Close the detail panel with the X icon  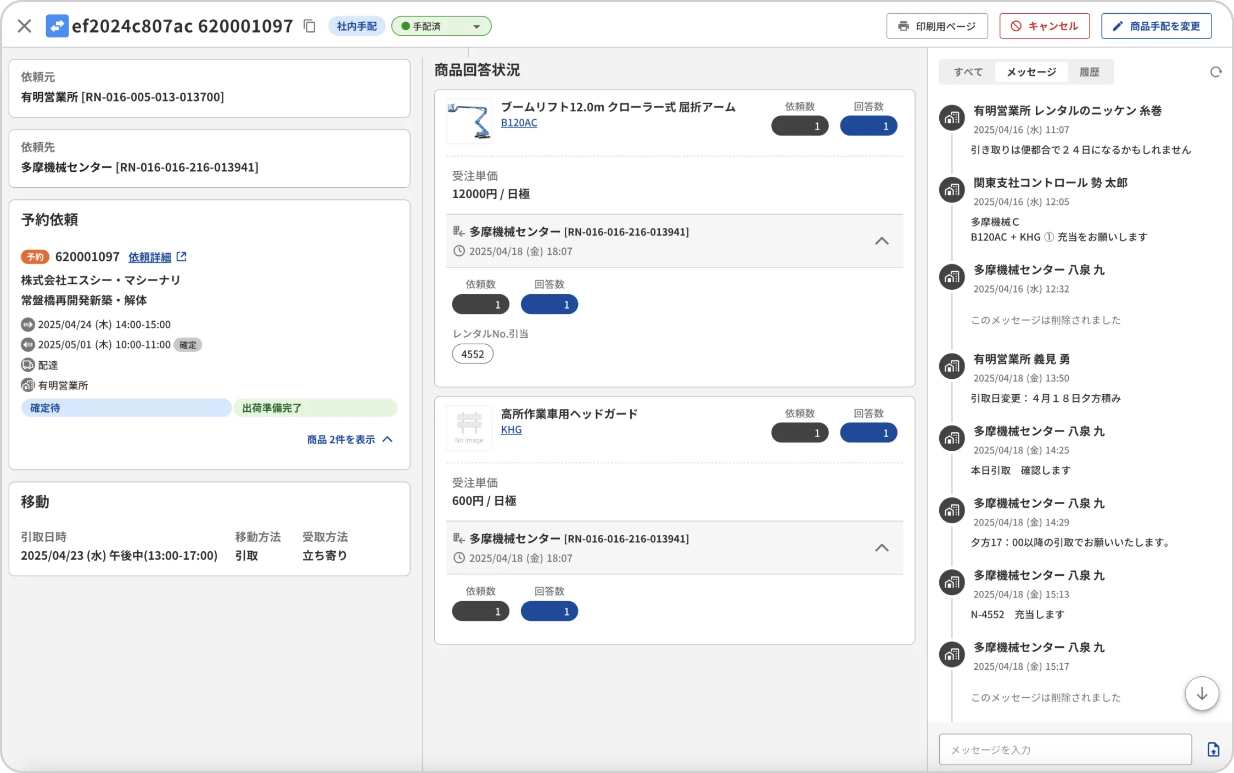(24, 26)
